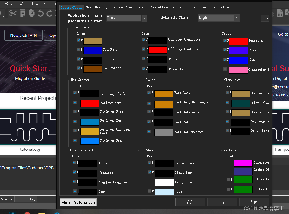The image size is (289, 214).
Task: Switch to the Pan and Zoom tab
Action: pos(122,7)
